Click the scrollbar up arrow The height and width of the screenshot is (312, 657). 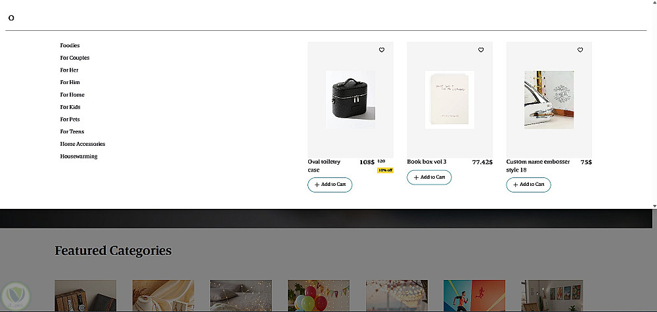coord(654,3)
